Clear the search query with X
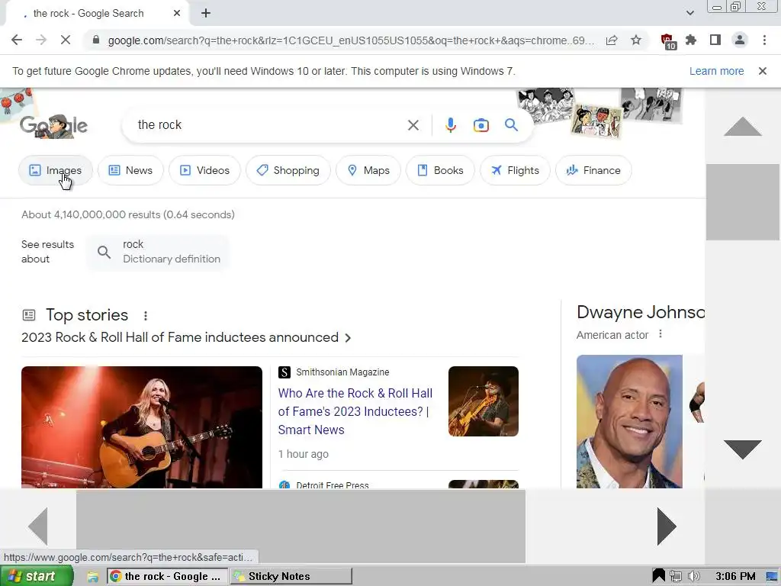The image size is (781, 586). coord(413,125)
